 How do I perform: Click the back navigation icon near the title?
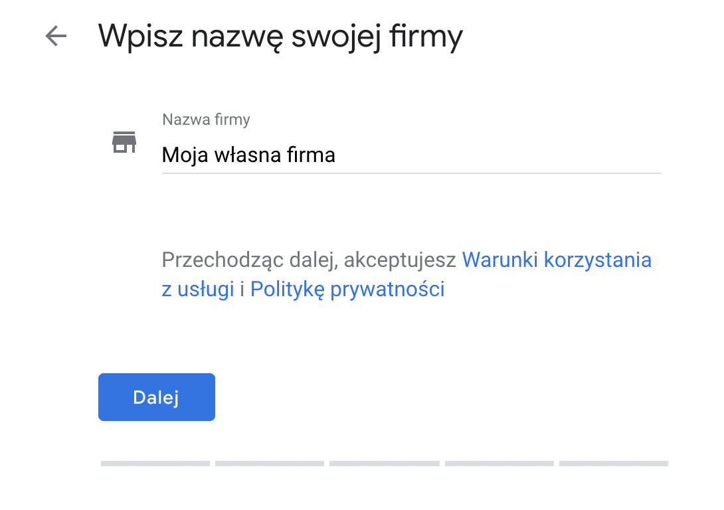[54, 37]
